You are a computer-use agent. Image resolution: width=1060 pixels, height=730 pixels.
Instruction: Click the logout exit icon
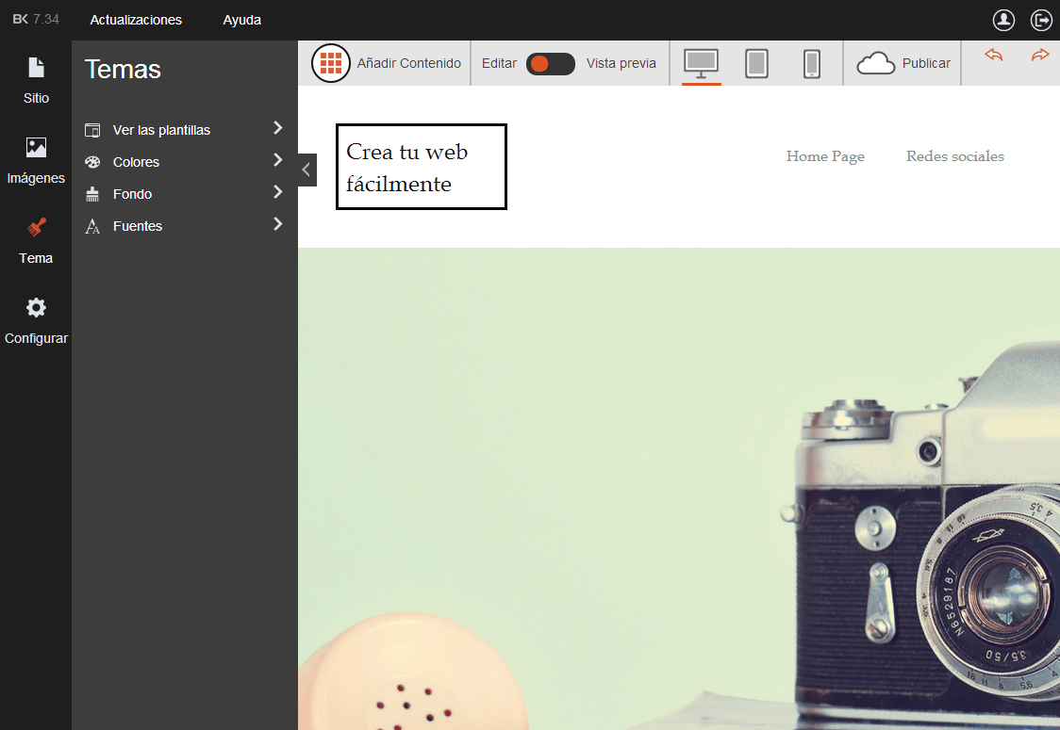pos(1041,20)
